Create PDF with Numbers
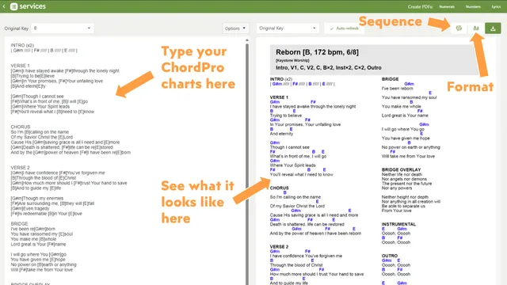 (473, 6)
